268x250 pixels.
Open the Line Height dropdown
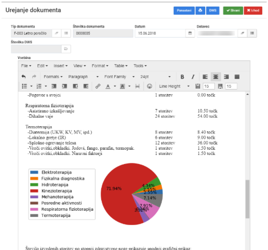(x=174, y=86)
